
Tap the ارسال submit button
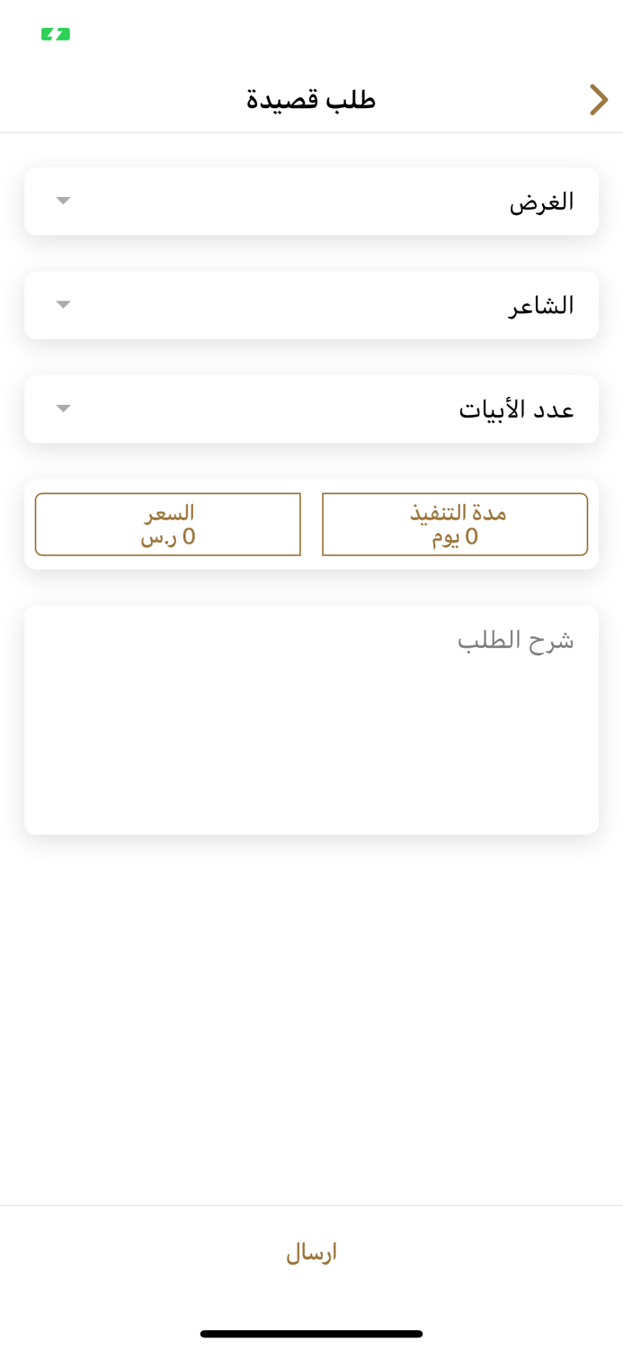point(311,1251)
